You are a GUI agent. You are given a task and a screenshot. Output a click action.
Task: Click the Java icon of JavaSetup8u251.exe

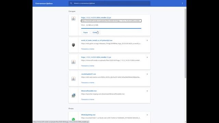[73, 79]
